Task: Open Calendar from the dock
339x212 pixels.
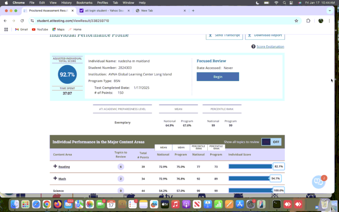Action: 111,204
